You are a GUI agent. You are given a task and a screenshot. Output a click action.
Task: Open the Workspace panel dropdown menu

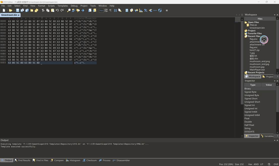[274, 14]
